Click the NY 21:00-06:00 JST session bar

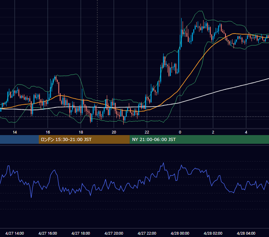tap(199, 139)
